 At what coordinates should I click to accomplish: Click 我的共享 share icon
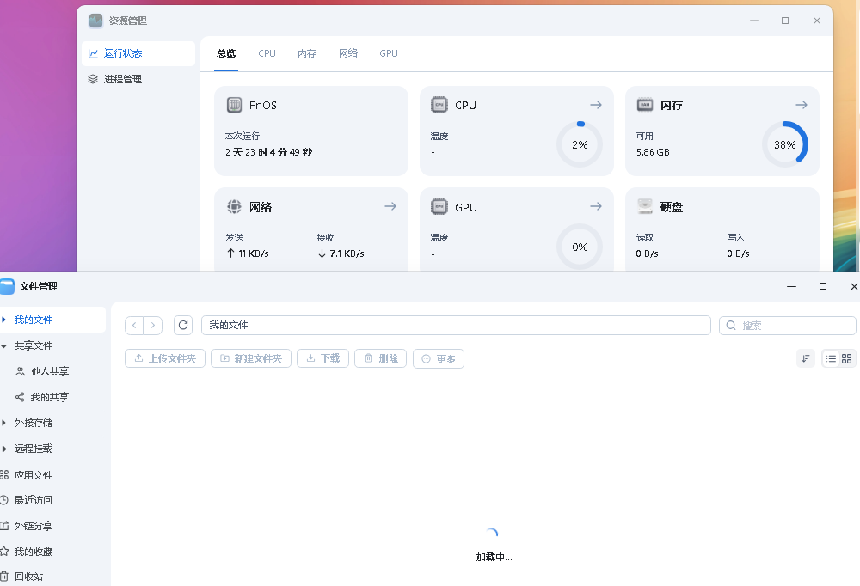(20, 398)
